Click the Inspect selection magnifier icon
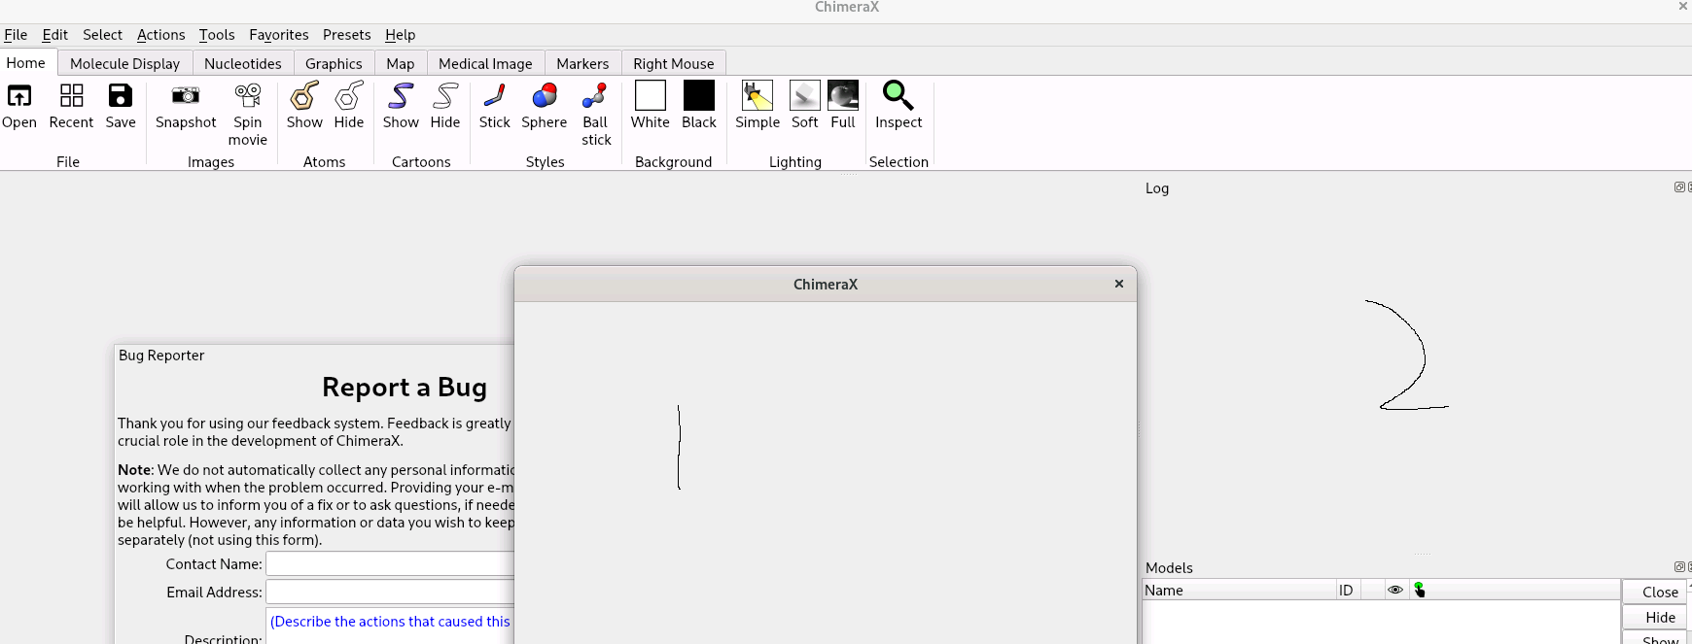 tap(898, 96)
